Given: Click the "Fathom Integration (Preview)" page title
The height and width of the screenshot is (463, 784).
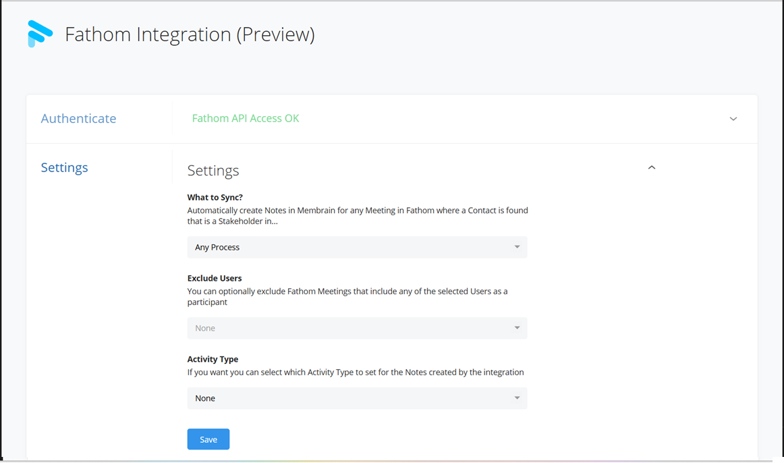Looking at the screenshot, I should (x=190, y=34).
